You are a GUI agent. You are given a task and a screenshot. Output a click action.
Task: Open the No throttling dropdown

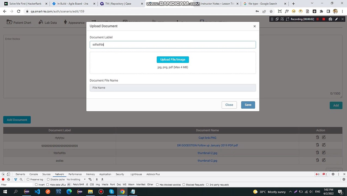coord(76,179)
